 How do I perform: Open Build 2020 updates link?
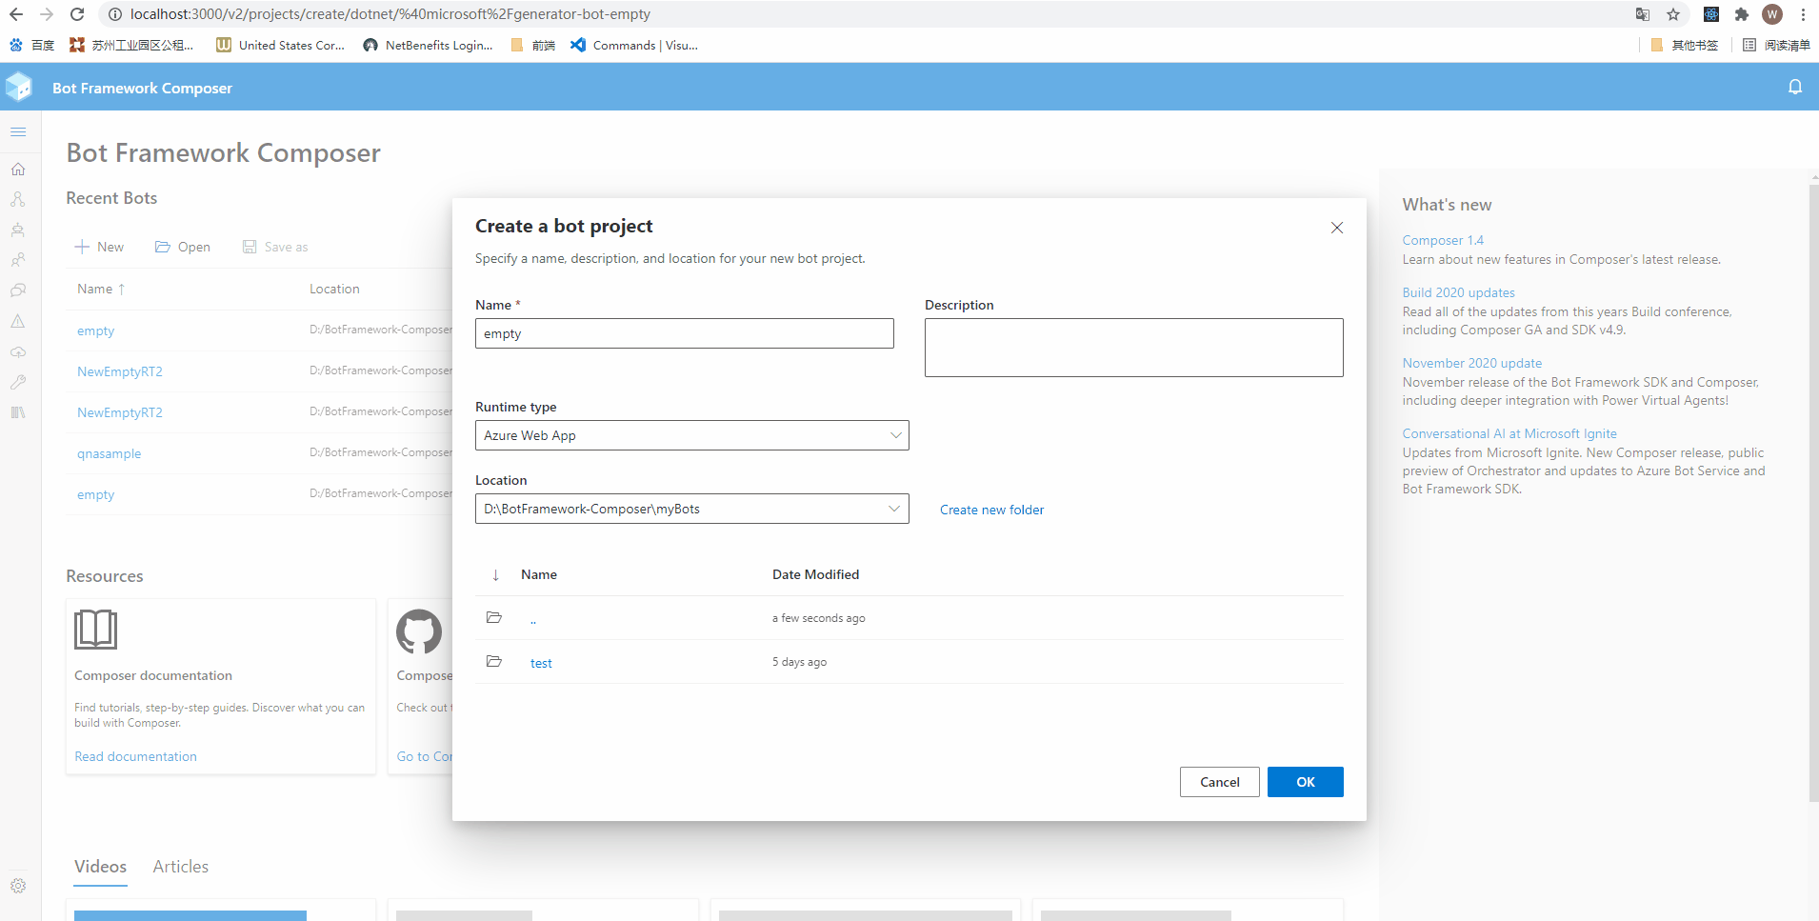[1458, 292]
